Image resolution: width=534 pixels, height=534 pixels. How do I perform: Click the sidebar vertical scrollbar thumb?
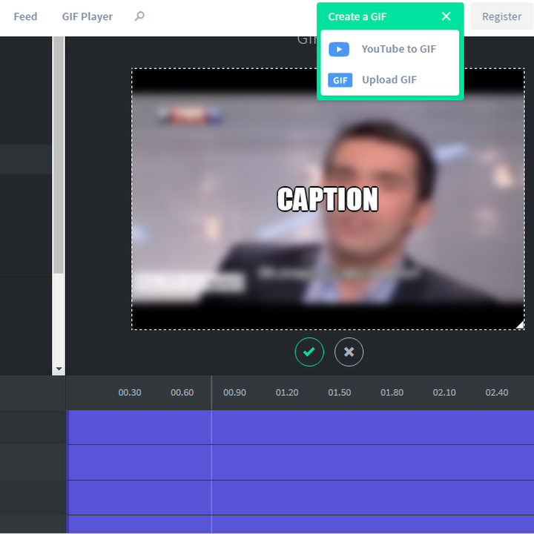pyautogui.click(x=59, y=155)
